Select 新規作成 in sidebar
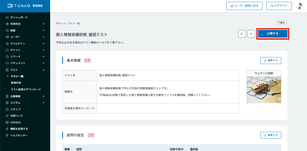307x151 pixels. tap(16, 83)
